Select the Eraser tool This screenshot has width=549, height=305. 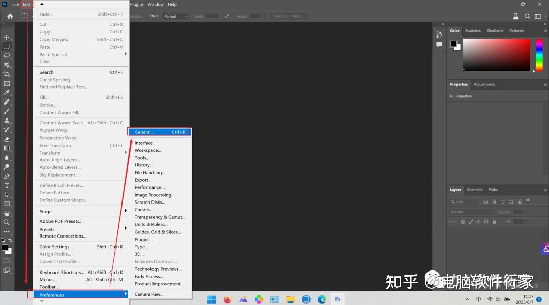pos(7,139)
